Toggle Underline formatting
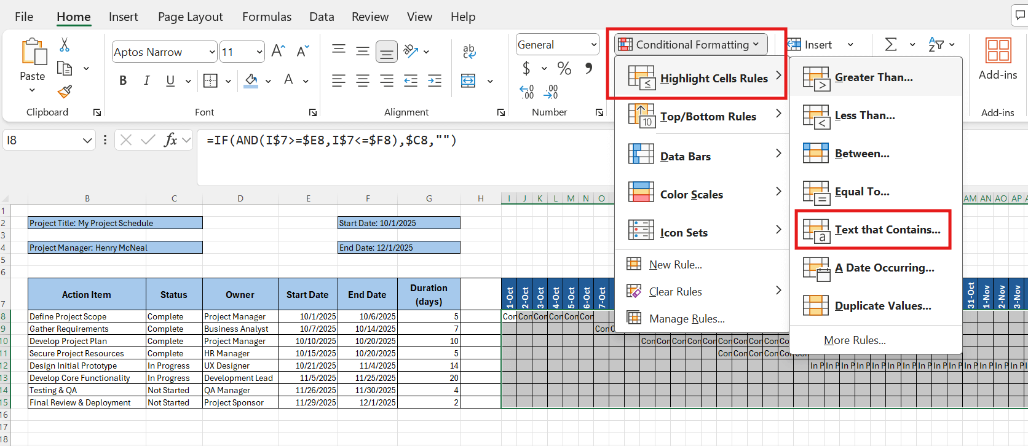The image size is (1028, 446). click(x=170, y=80)
